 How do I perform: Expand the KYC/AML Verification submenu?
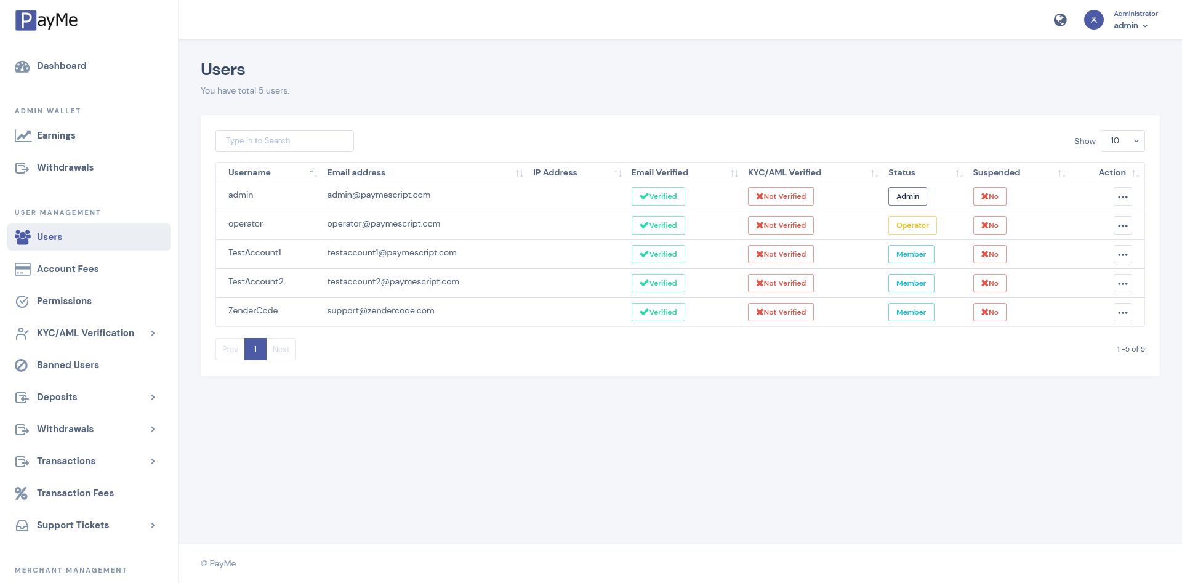(153, 333)
